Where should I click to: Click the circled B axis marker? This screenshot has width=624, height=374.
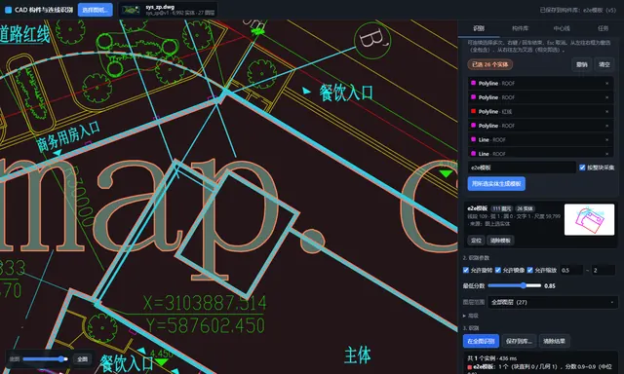pyautogui.click(x=372, y=40)
